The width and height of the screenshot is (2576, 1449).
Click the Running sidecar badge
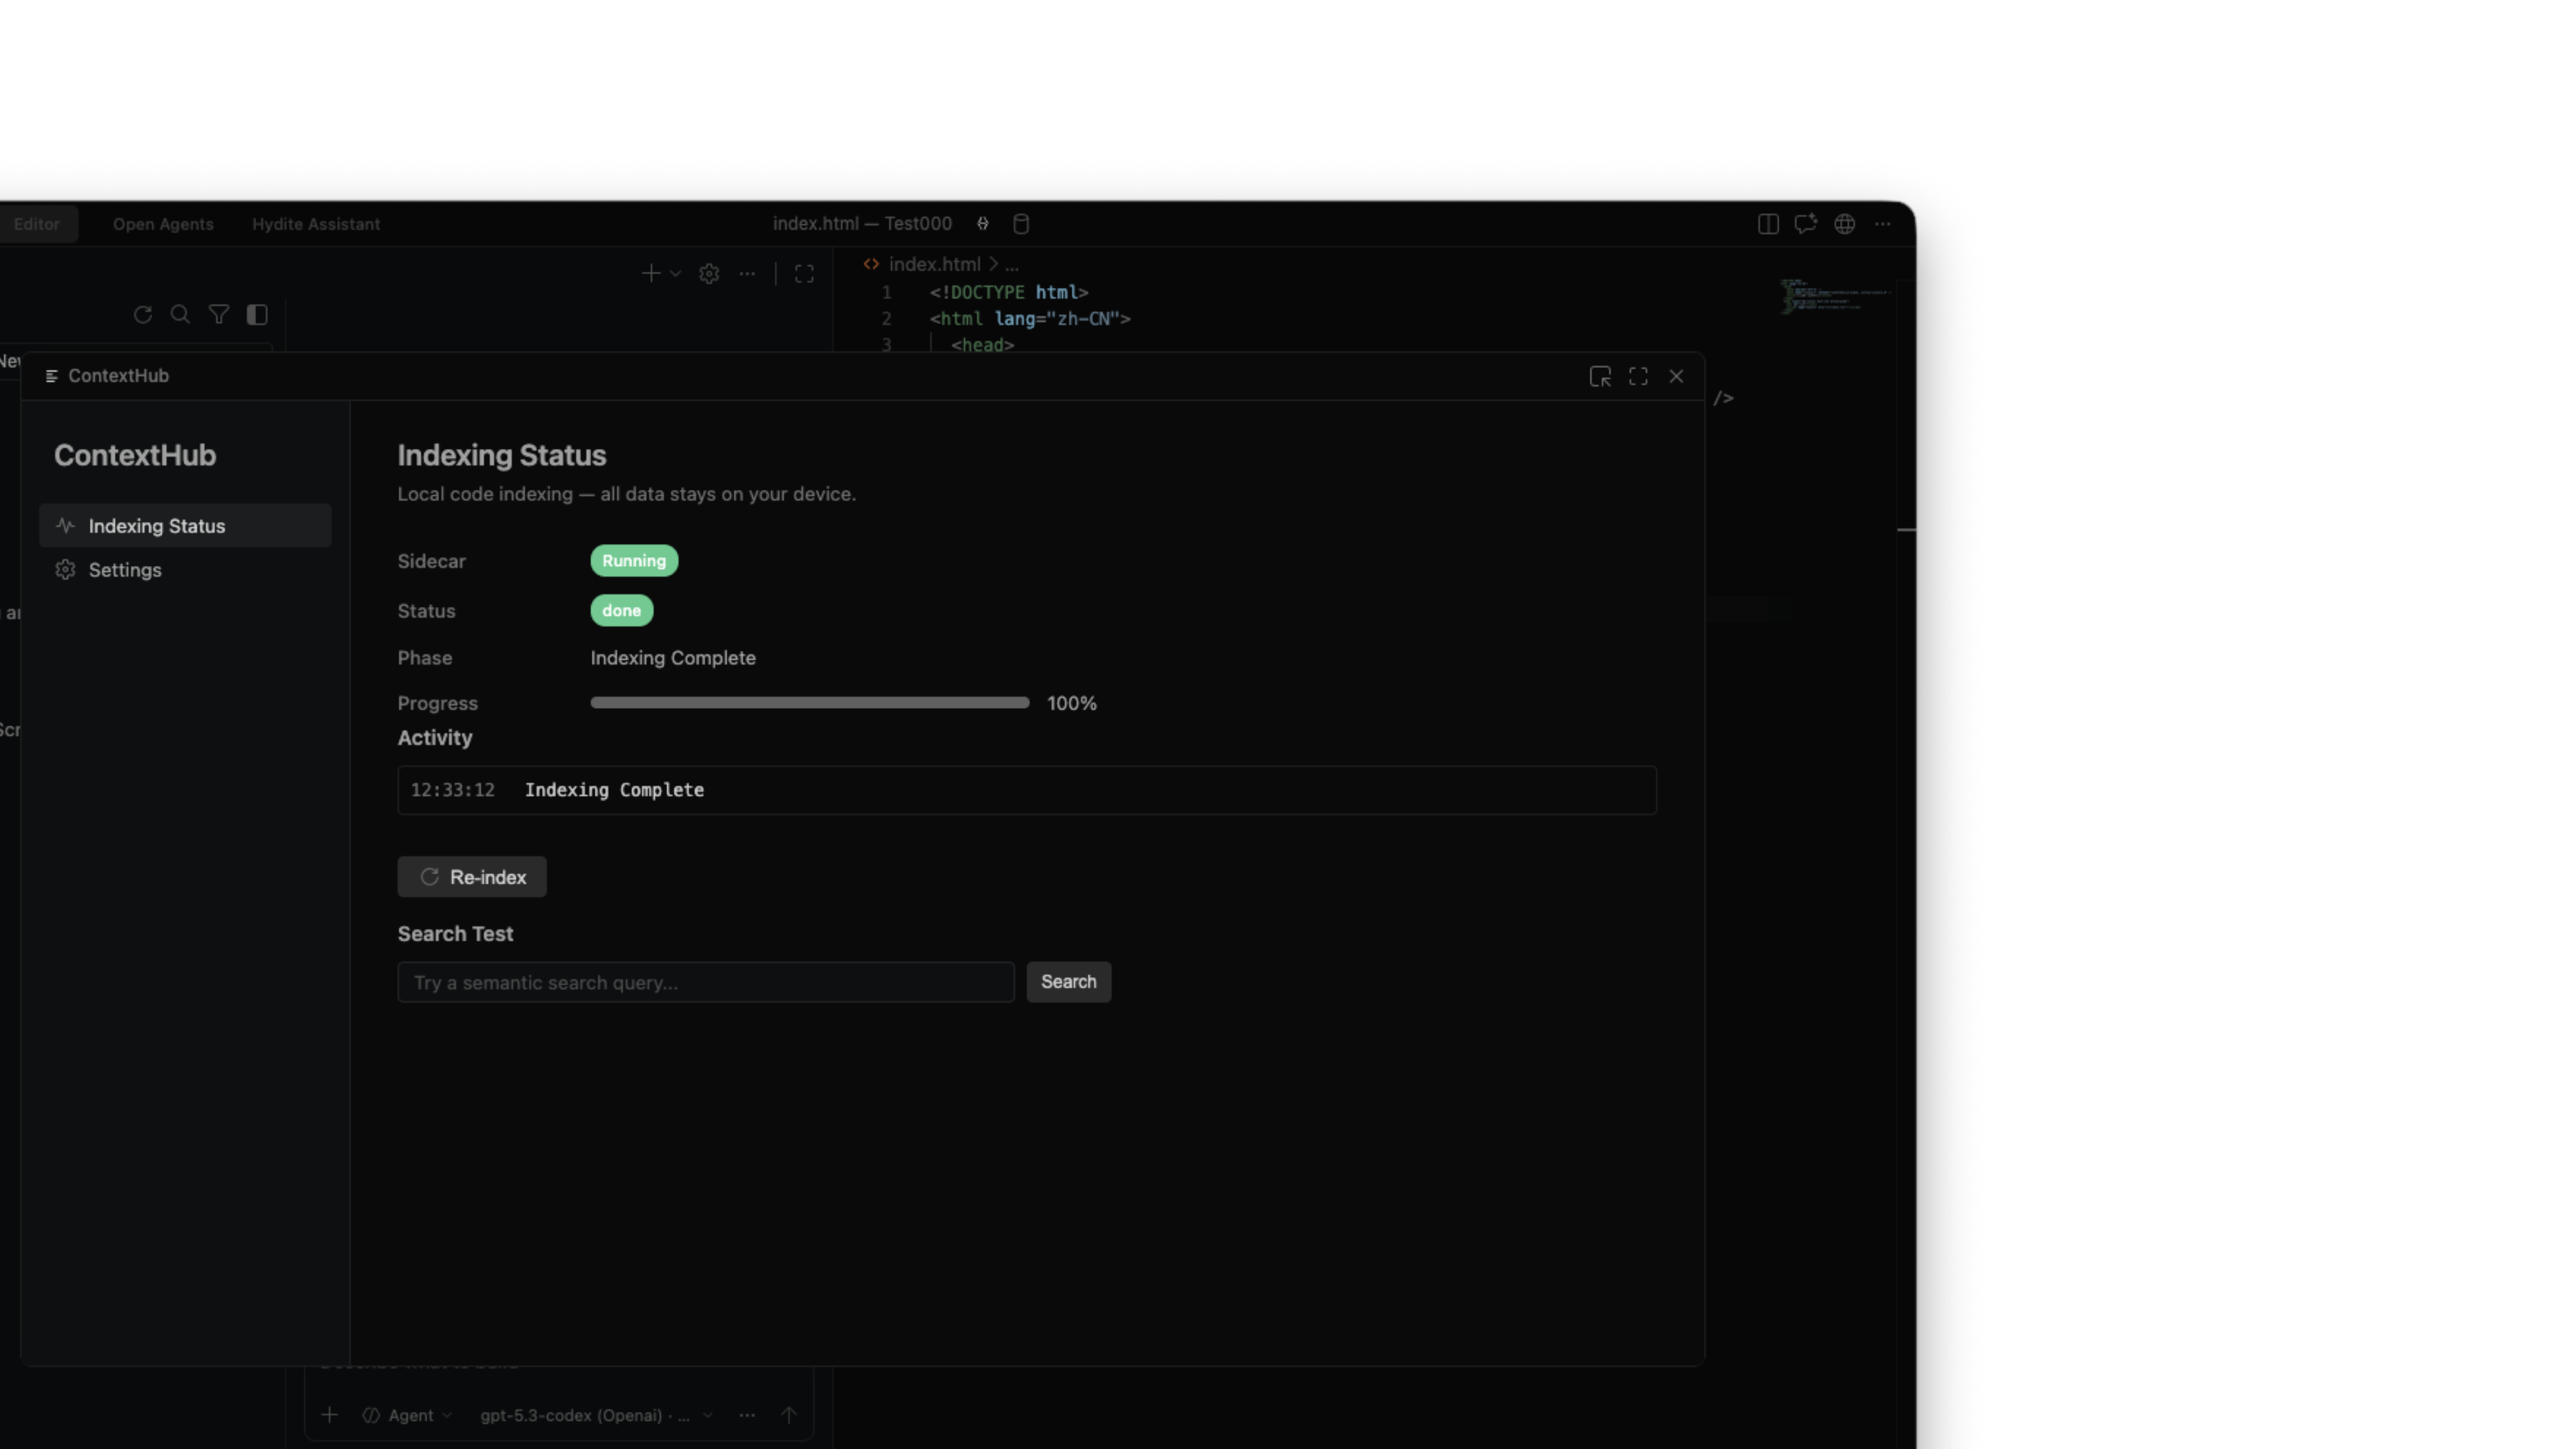coord(634,561)
